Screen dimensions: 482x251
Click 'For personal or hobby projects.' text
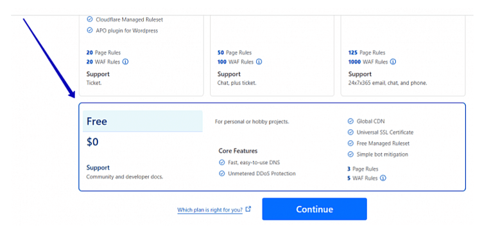pyautogui.click(x=252, y=122)
